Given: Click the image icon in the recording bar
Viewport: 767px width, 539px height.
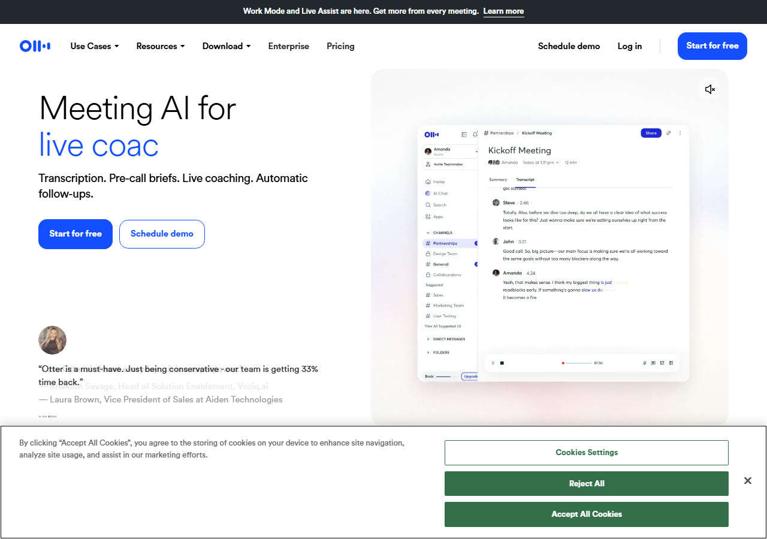Looking at the screenshot, I should (x=671, y=363).
